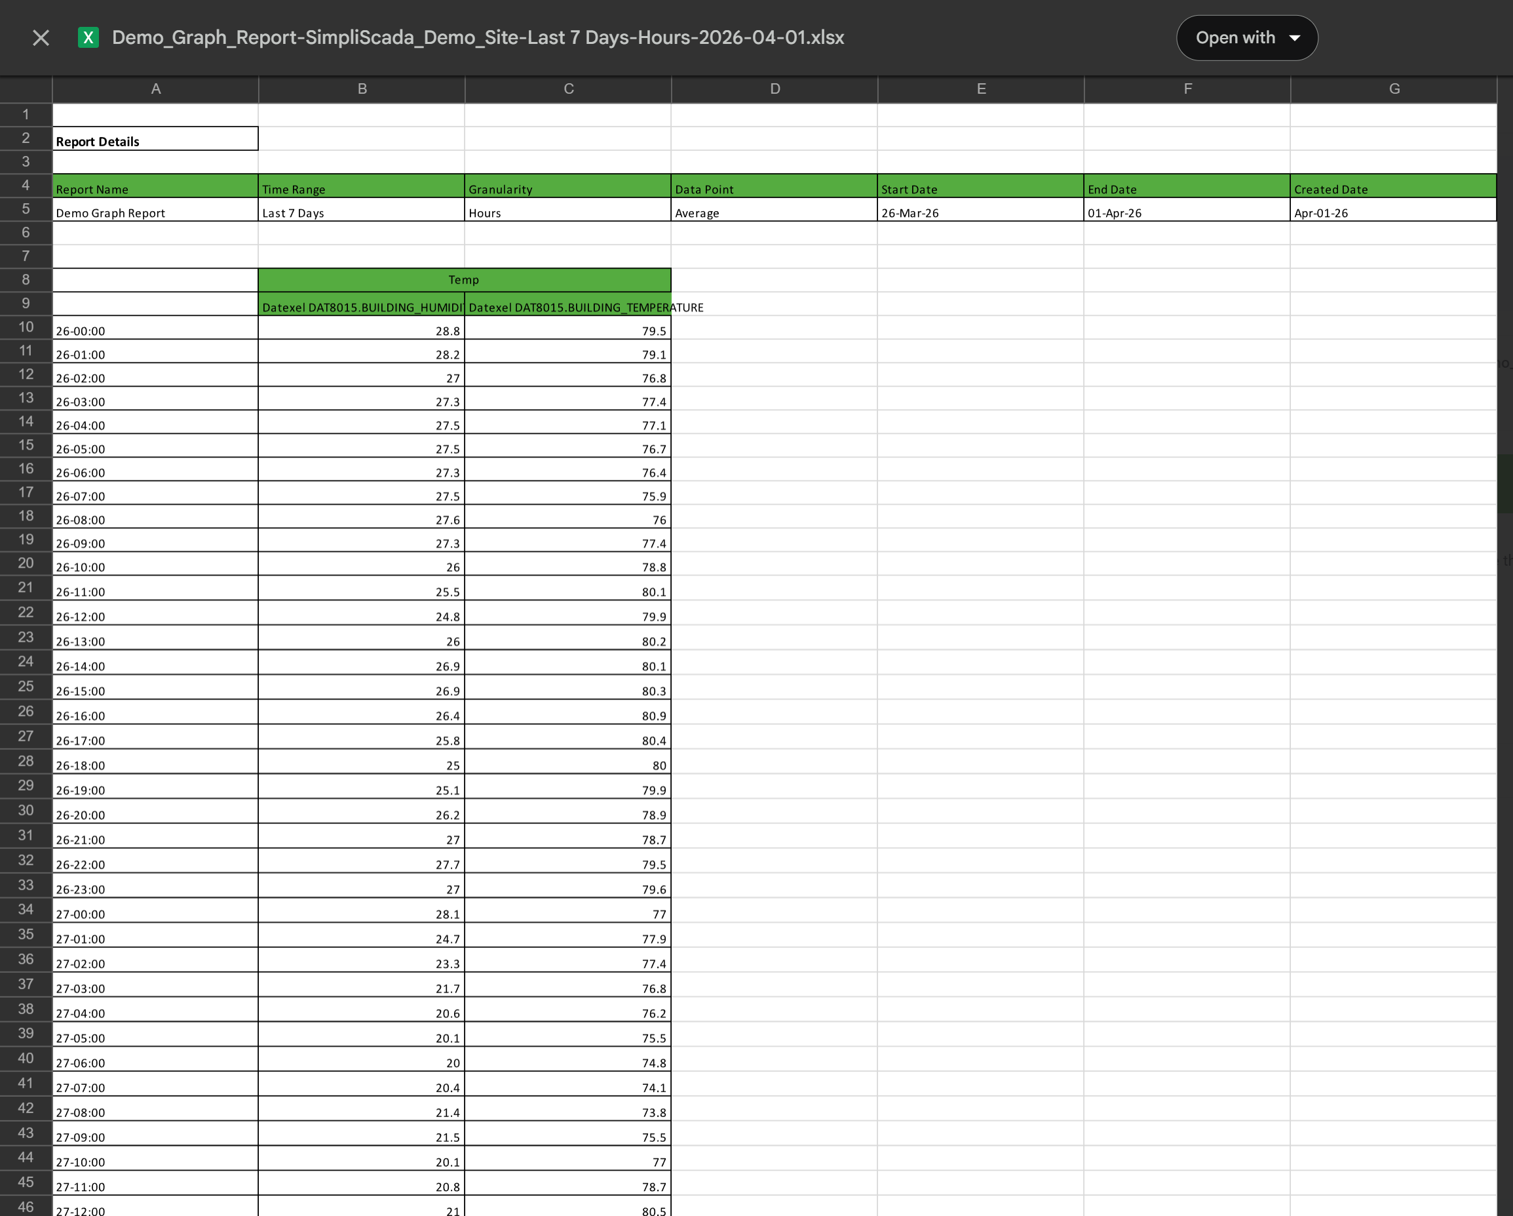The width and height of the screenshot is (1513, 1216).
Task: Click the green Excel file icon
Action: pyautogui.click(x=88, y=38)
